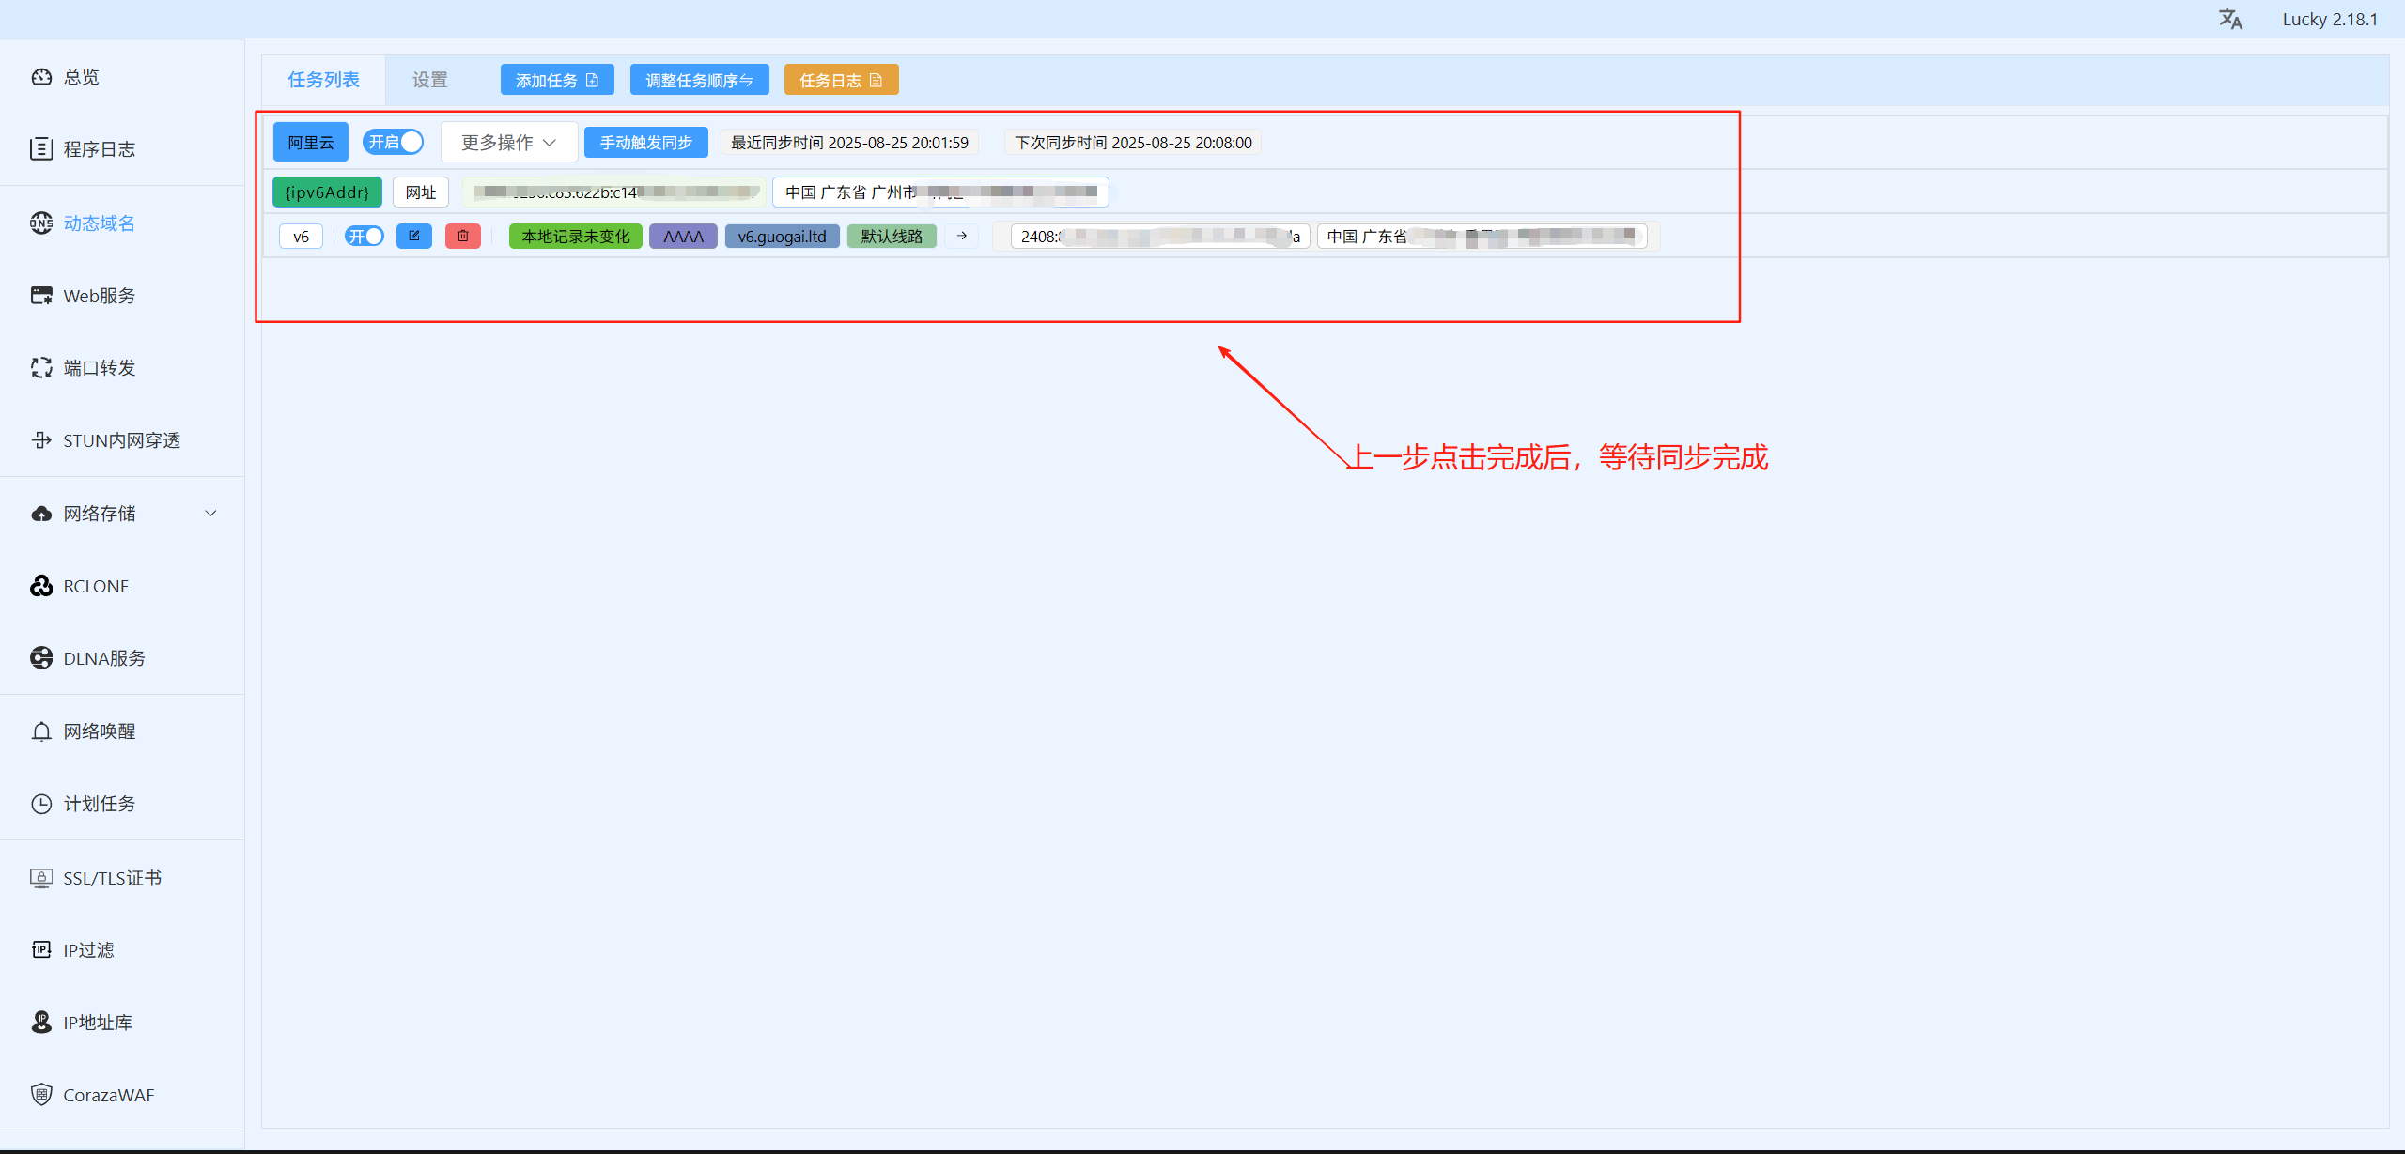The width and height of the screenshot is (2405, 1154).
Task: Click the arrow after 默认线路
Action: pyautogui.click(x=962, y=236)
